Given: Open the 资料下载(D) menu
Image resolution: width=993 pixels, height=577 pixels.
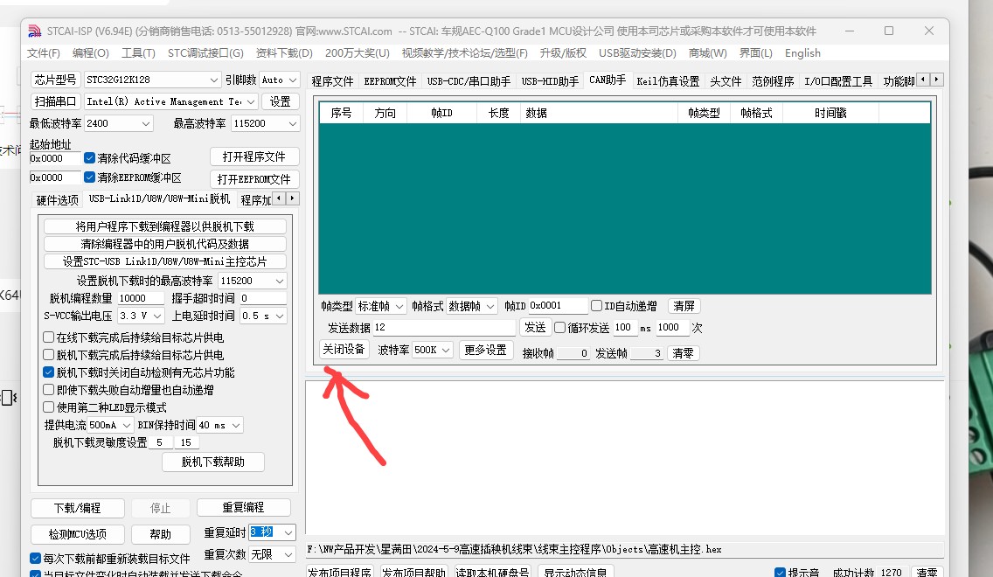Looking at the screenshot, I should (x=284, y=53).
